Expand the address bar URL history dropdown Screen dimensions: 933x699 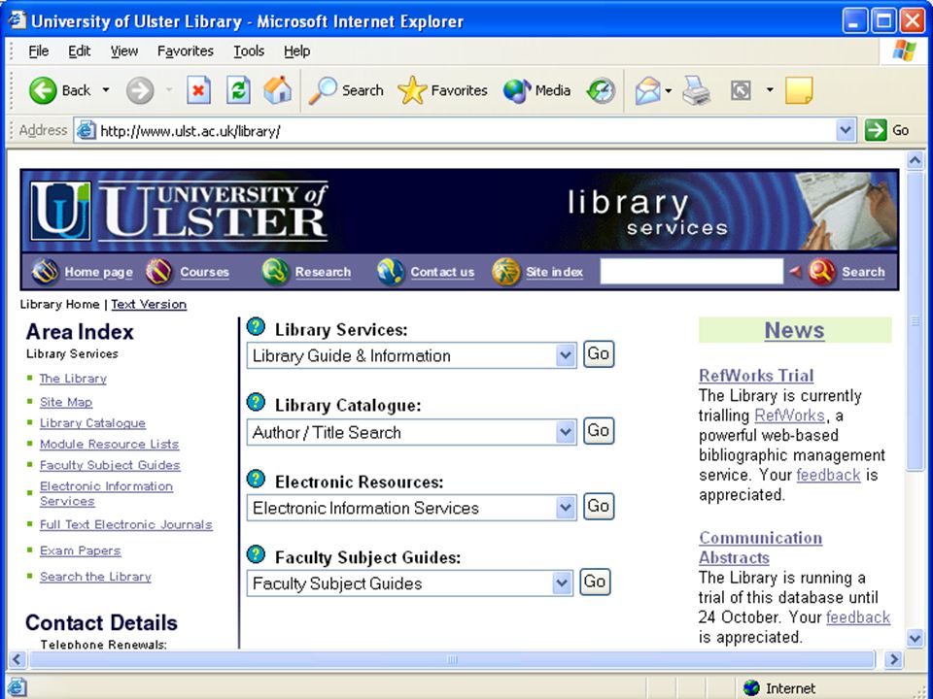[846, 130]
